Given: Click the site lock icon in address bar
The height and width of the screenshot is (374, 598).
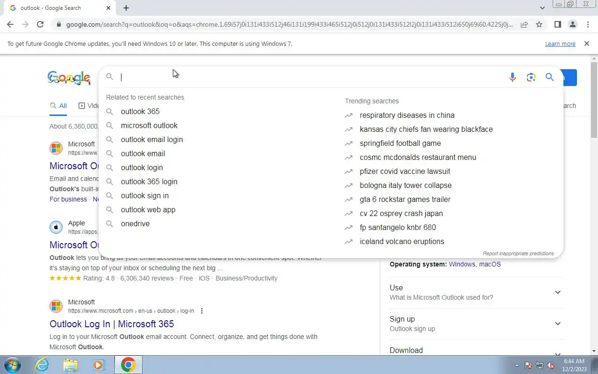Looking at the screenshot, I should point(58,24).
